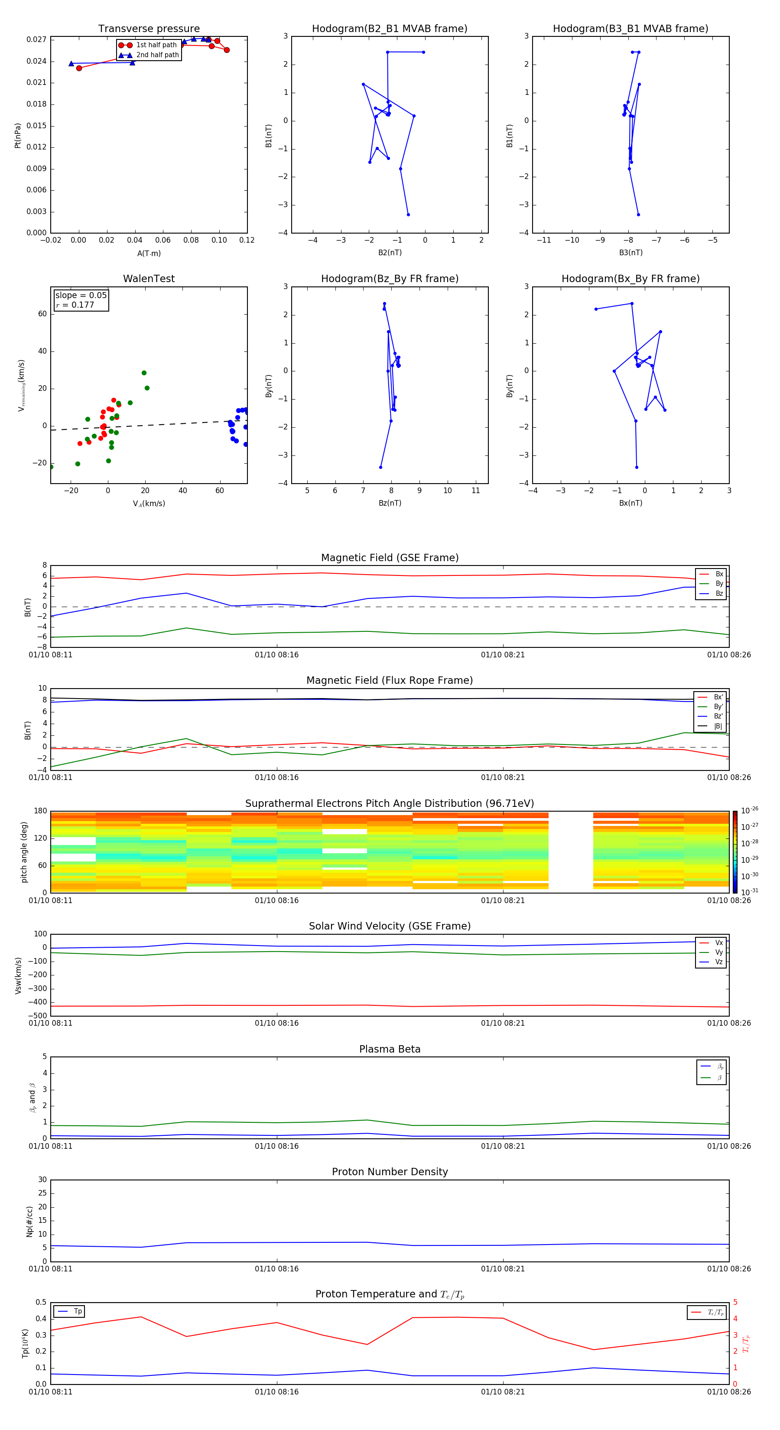This screenshot has width=780, height=1430.
Task: Click the 'Bz(nT)' x-axis label
Action: tap(390, 503)
